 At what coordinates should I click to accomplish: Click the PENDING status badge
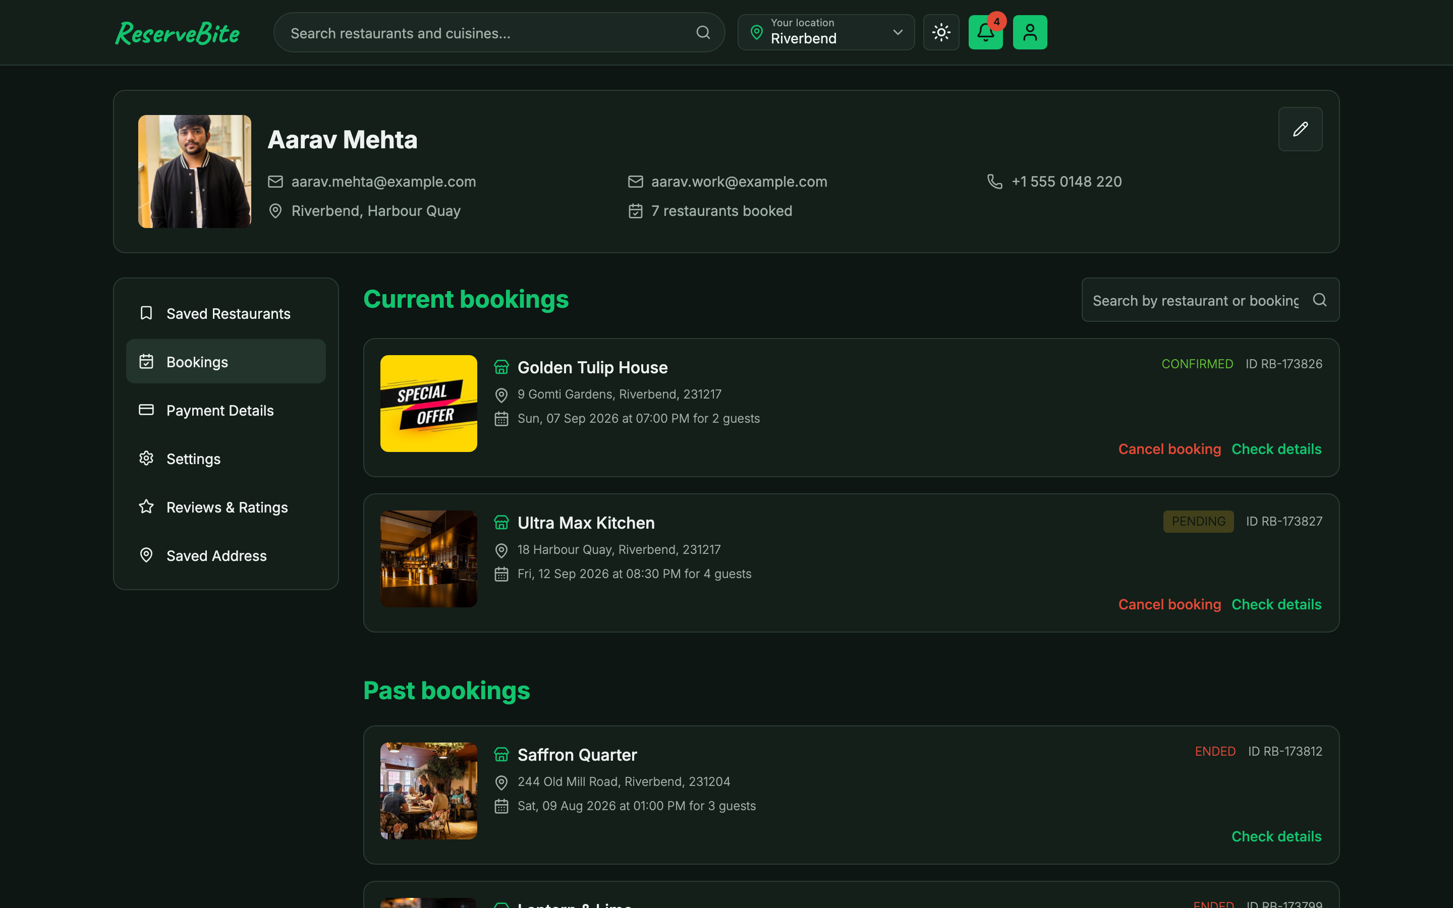coord(1198,521)
